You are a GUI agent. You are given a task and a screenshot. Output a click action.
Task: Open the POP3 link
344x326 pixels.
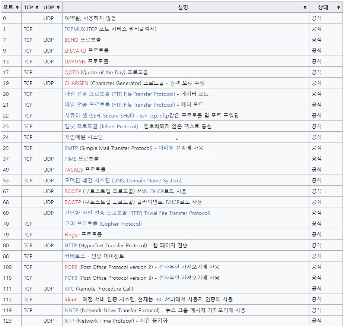[x=71, y=278]
